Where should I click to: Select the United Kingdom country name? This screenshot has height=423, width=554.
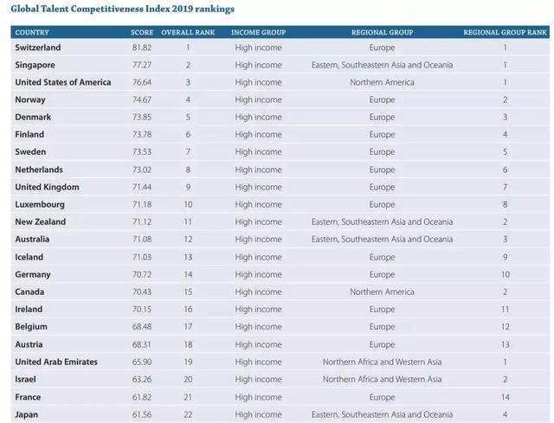coord(48,187)
